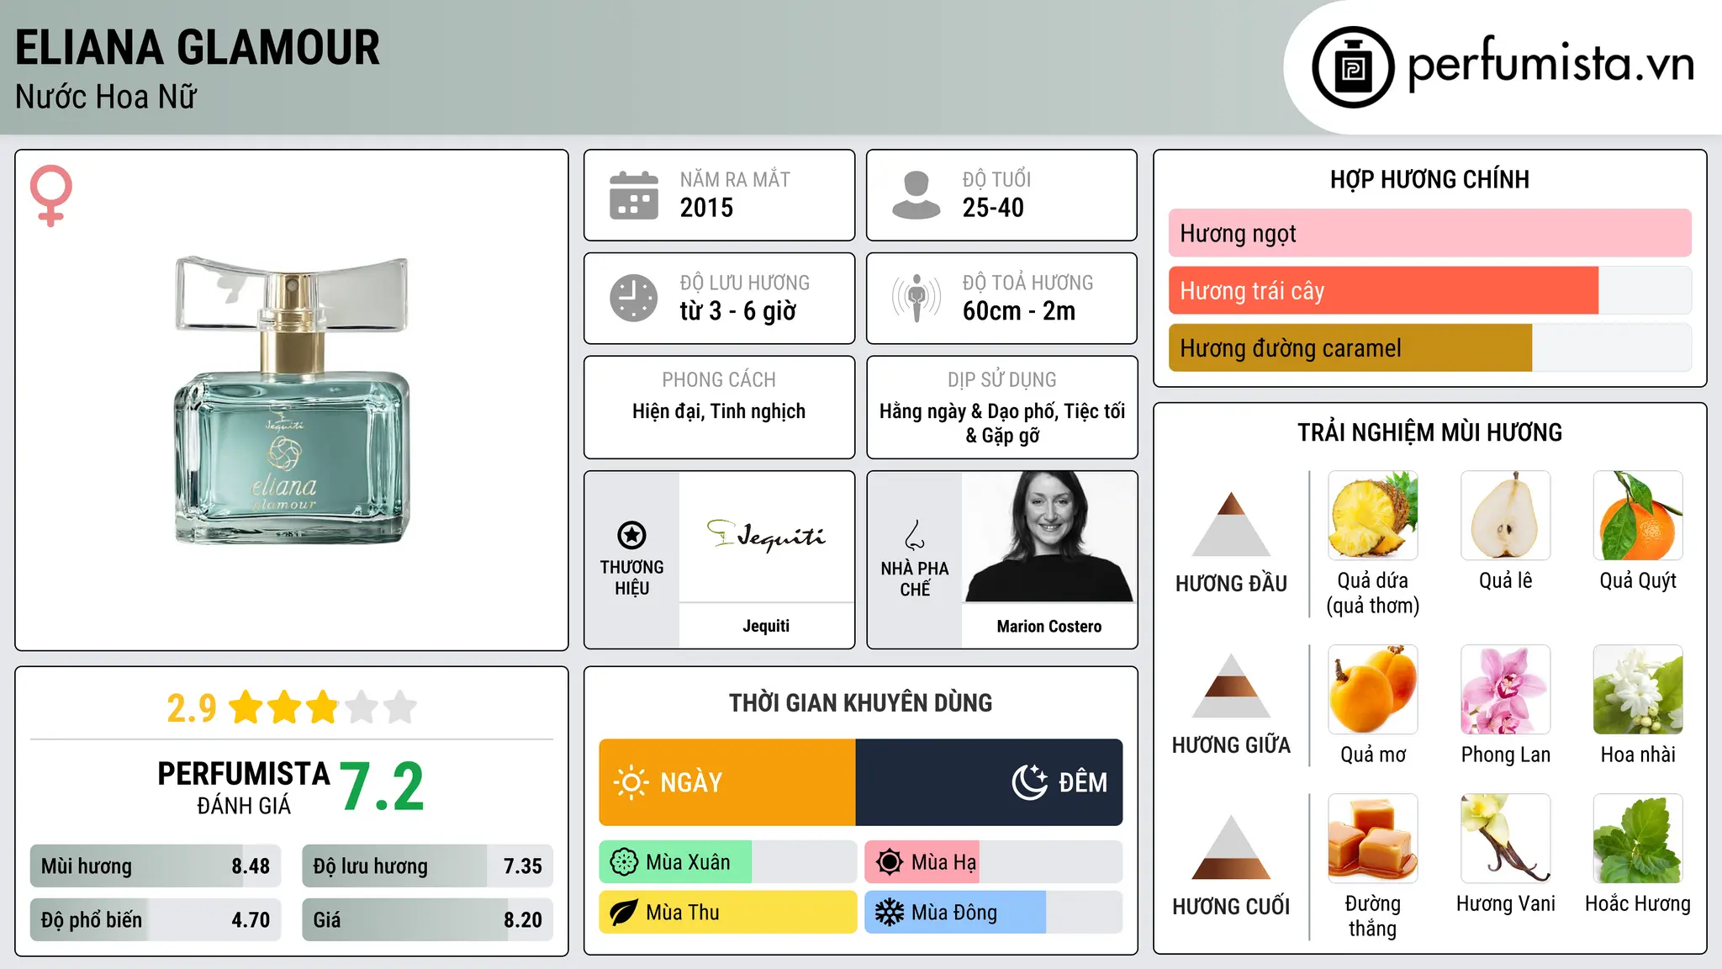
Task: Click the perfumista.vn bottle logo icon
Action: 1353,67
